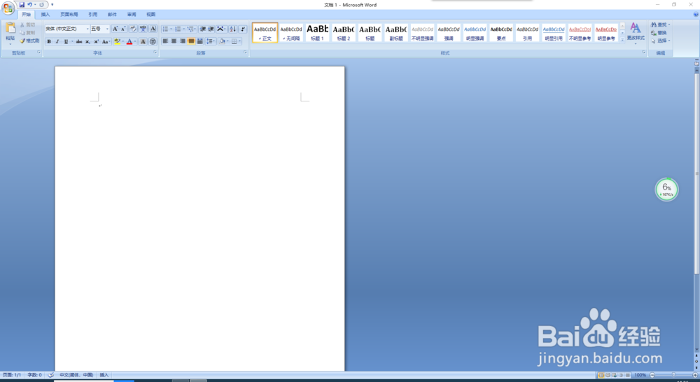
Task: Undo last action in quick access toolbar
Action: [x=30, y=5]
